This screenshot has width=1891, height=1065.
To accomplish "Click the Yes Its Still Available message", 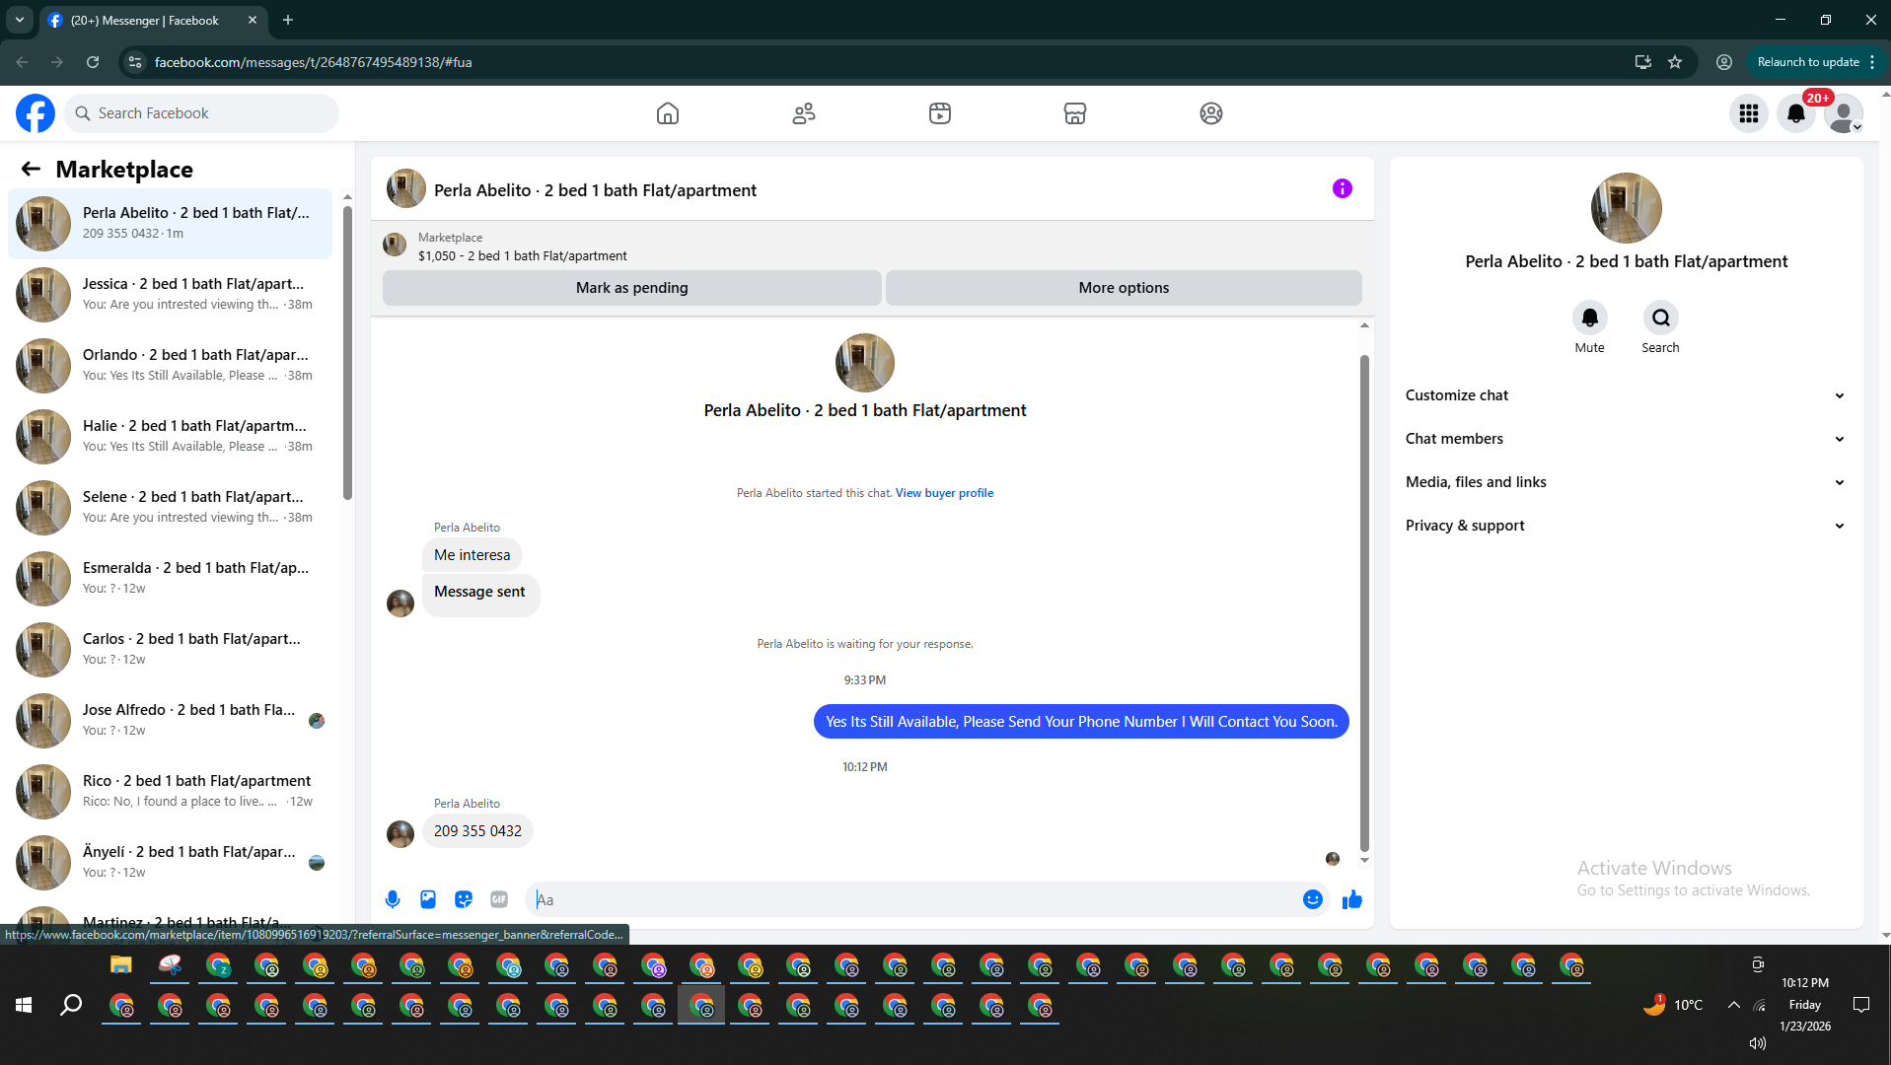I will [x=1081, y=722].
